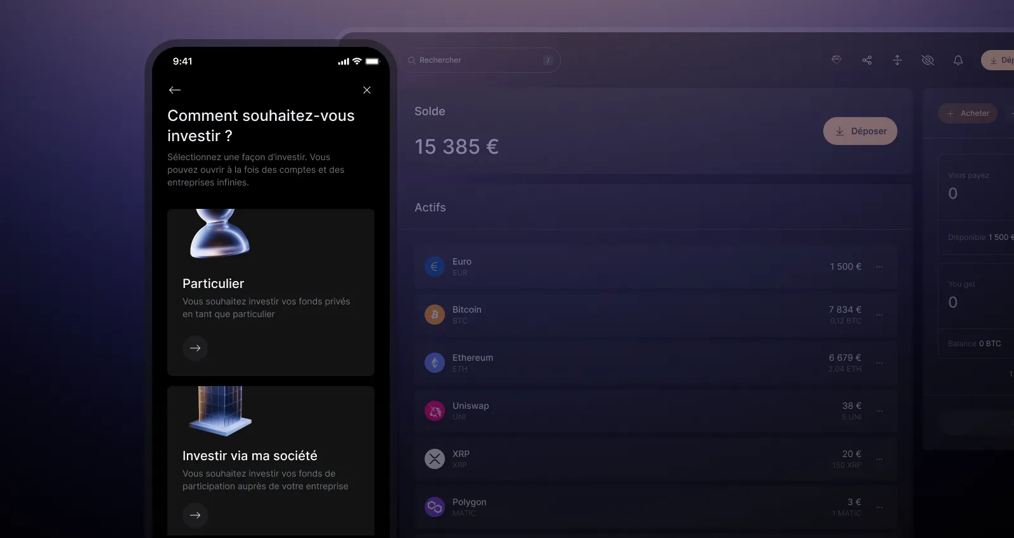The height and width of the screenshot is (538, 1014).
Task: Click the share icon in top bar
Action: (x=867, y=60)
